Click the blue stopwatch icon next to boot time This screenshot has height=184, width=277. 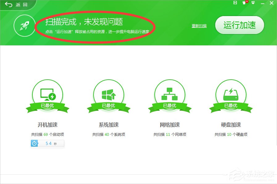tap(34, 143)
